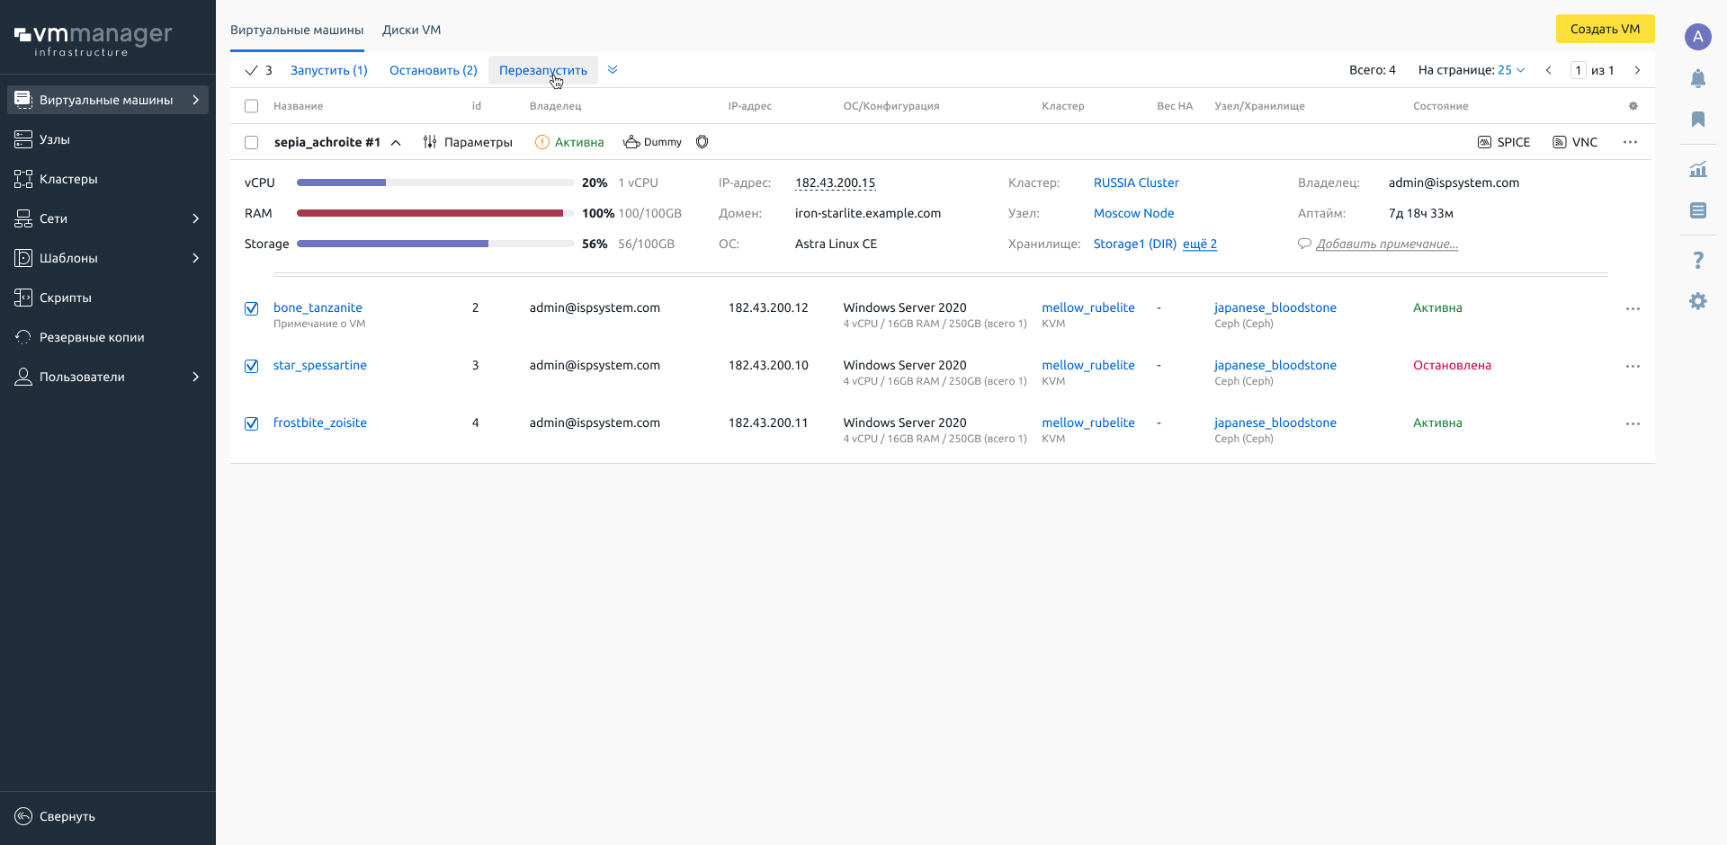Viewport: 1727px width, 845px height.
Task: Open the RUSSIA Cluster link
Action: (x=1136, y=182)
